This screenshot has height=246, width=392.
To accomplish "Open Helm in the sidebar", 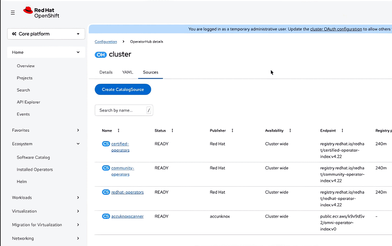I will point(22,181).
